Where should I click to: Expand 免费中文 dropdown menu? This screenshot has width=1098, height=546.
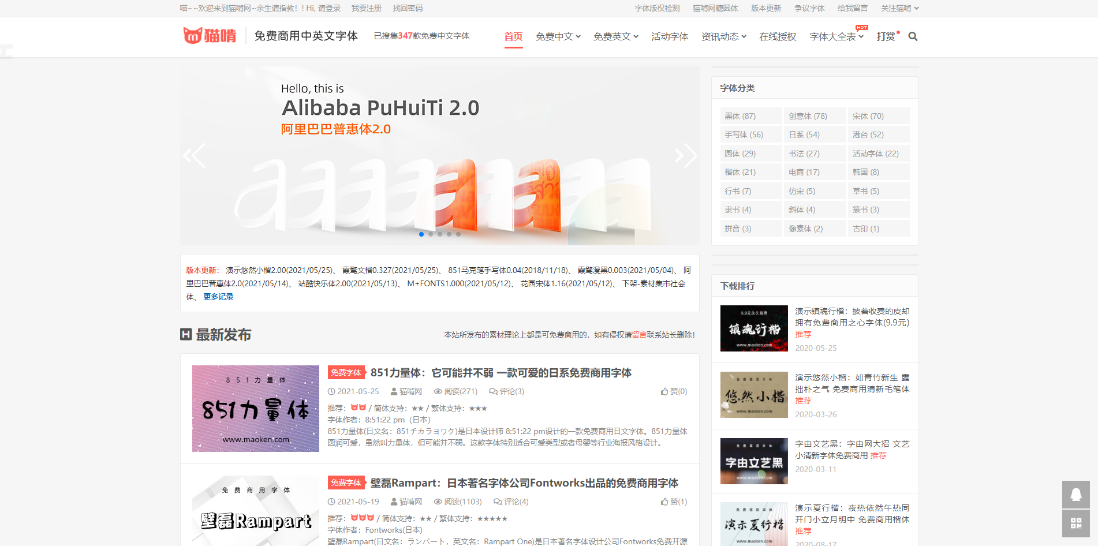(558, 36)
